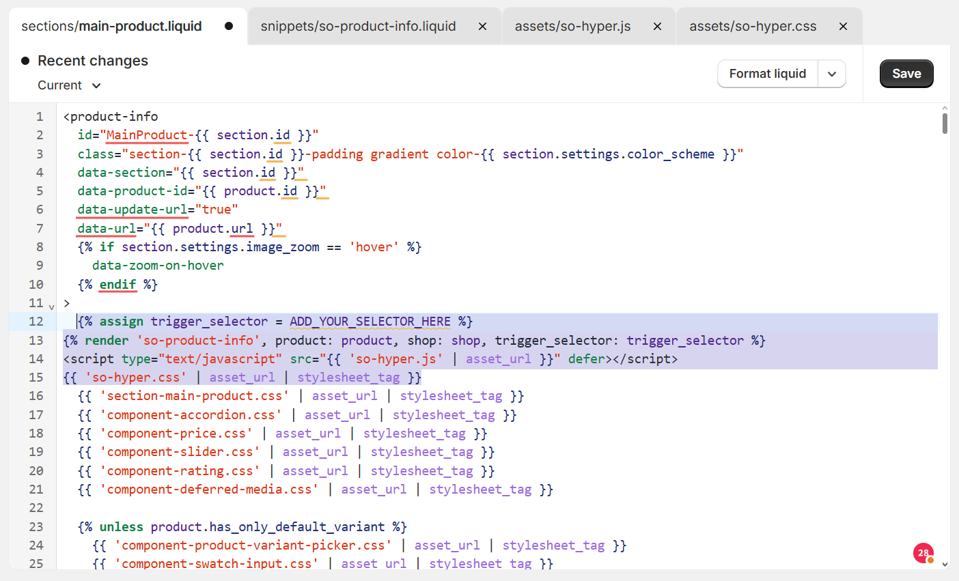Click 'so-hyper.css' string on line 15
The height and width of the screenshot is (581, 959).
click(x=135, y=378)
